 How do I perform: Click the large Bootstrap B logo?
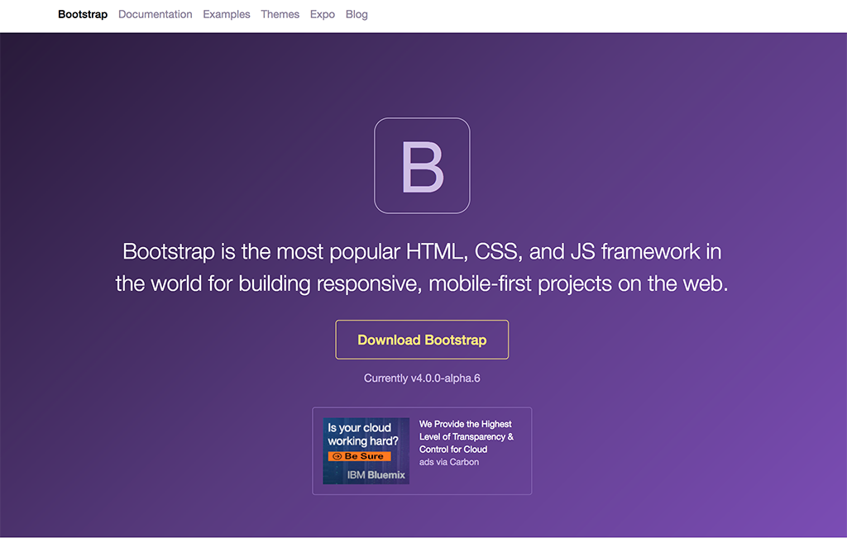pyautogui.click(x=422, y=165)
